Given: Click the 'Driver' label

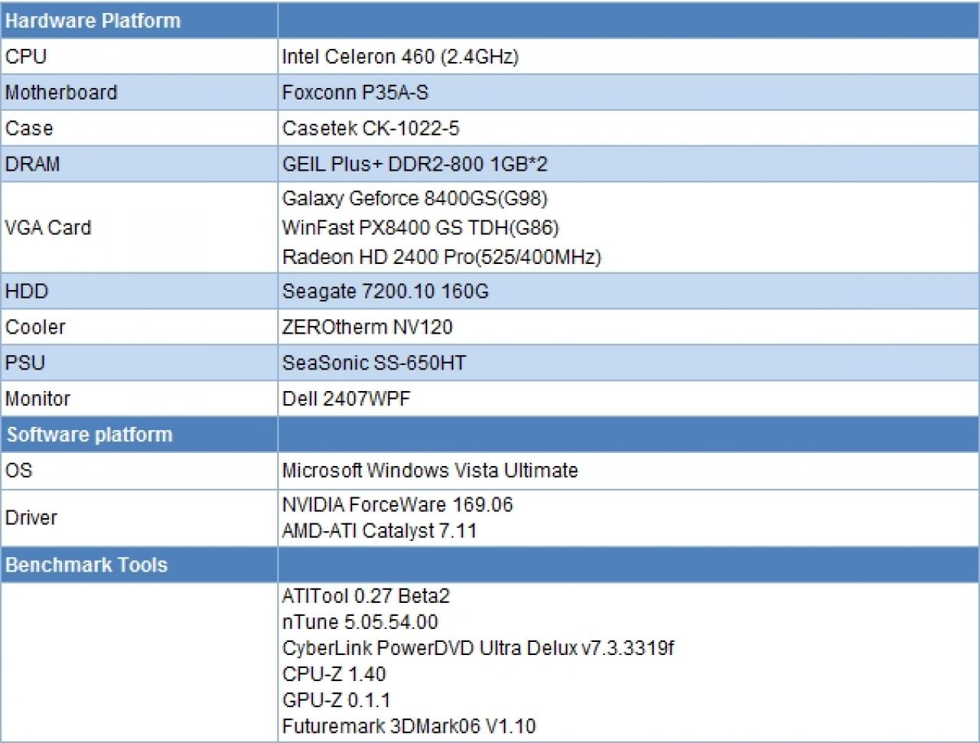Looking at the screenshot, I should pos(31,517).
